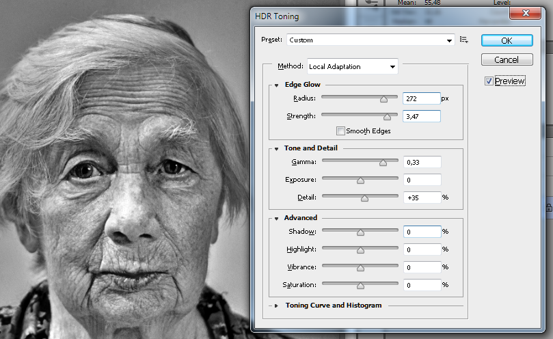Collapse the Edge Glow section
The image size is (553, 339).
277,85
